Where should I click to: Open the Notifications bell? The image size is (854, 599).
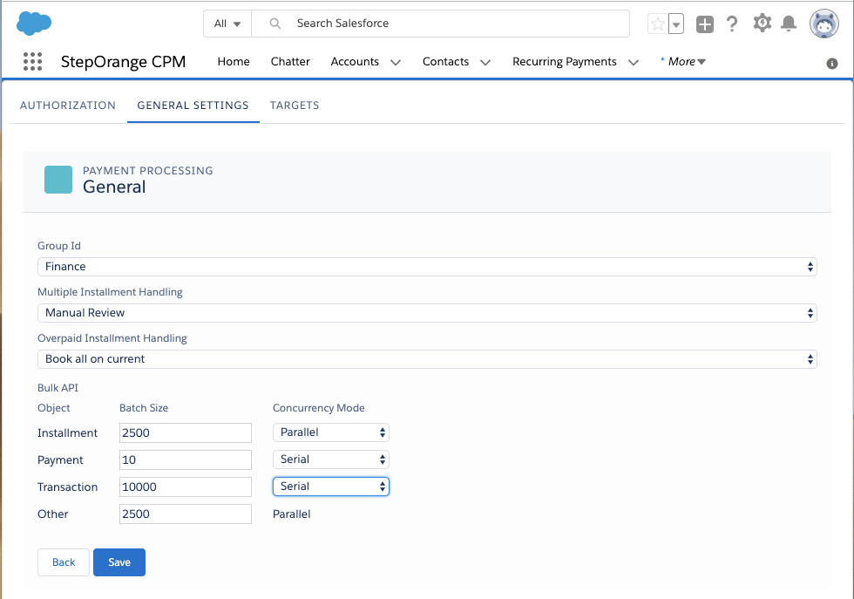tap(789, 24)
